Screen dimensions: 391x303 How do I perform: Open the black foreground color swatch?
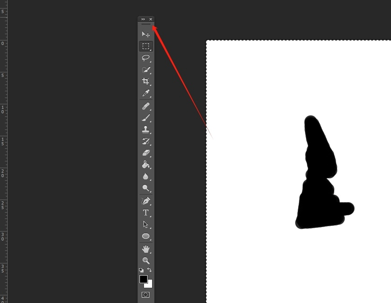click(143, 279)
